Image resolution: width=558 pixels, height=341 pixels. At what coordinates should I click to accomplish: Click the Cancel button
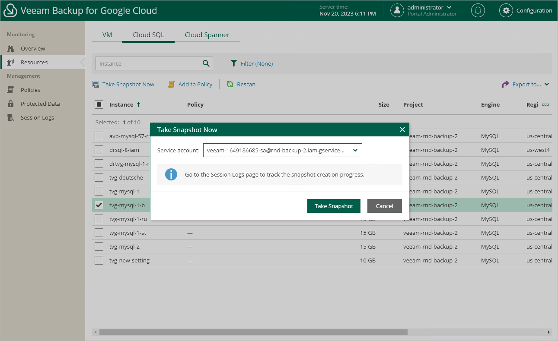[x=385, y=206]
